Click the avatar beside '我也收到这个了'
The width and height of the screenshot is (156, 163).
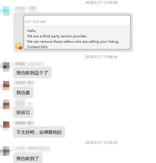6,67
